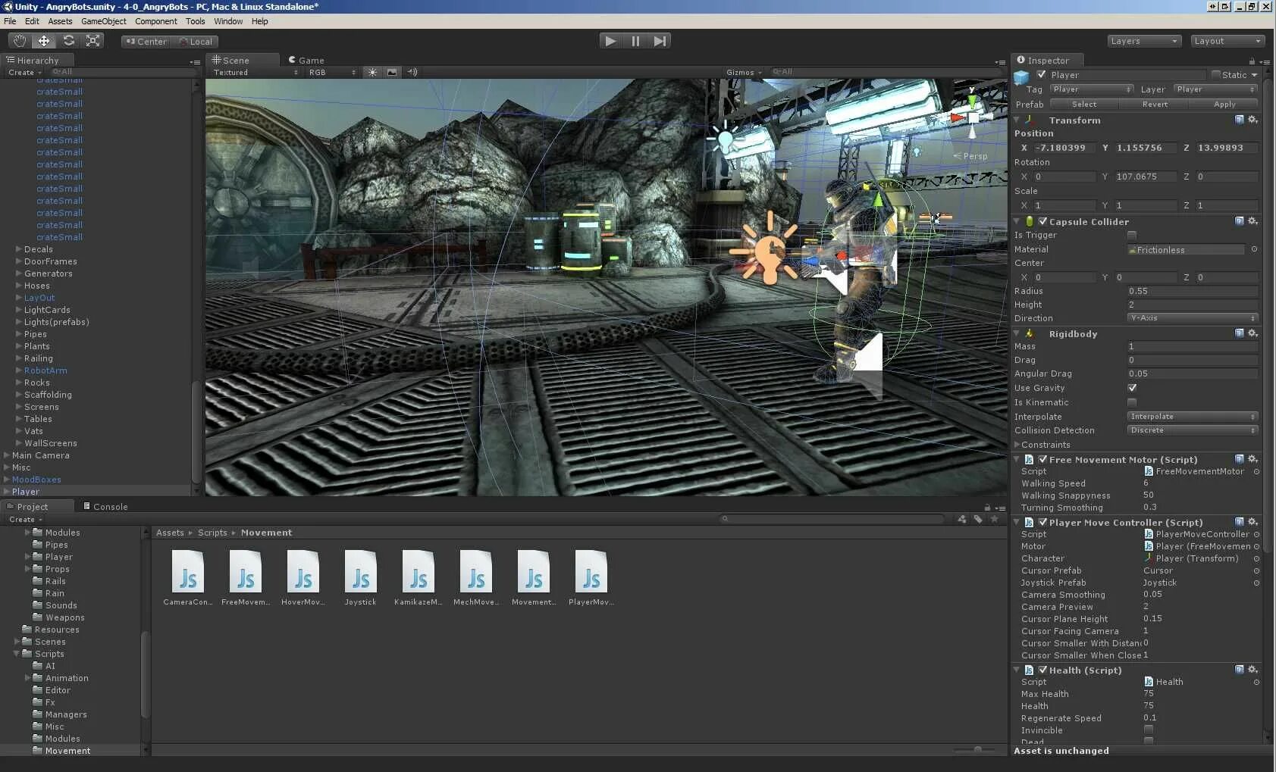Toggle scene audio speaker icon
1276x772 pixels.
(x=412, y=73)
